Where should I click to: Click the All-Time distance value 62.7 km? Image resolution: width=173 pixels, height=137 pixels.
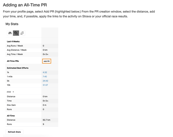click(x=46, y=120)
